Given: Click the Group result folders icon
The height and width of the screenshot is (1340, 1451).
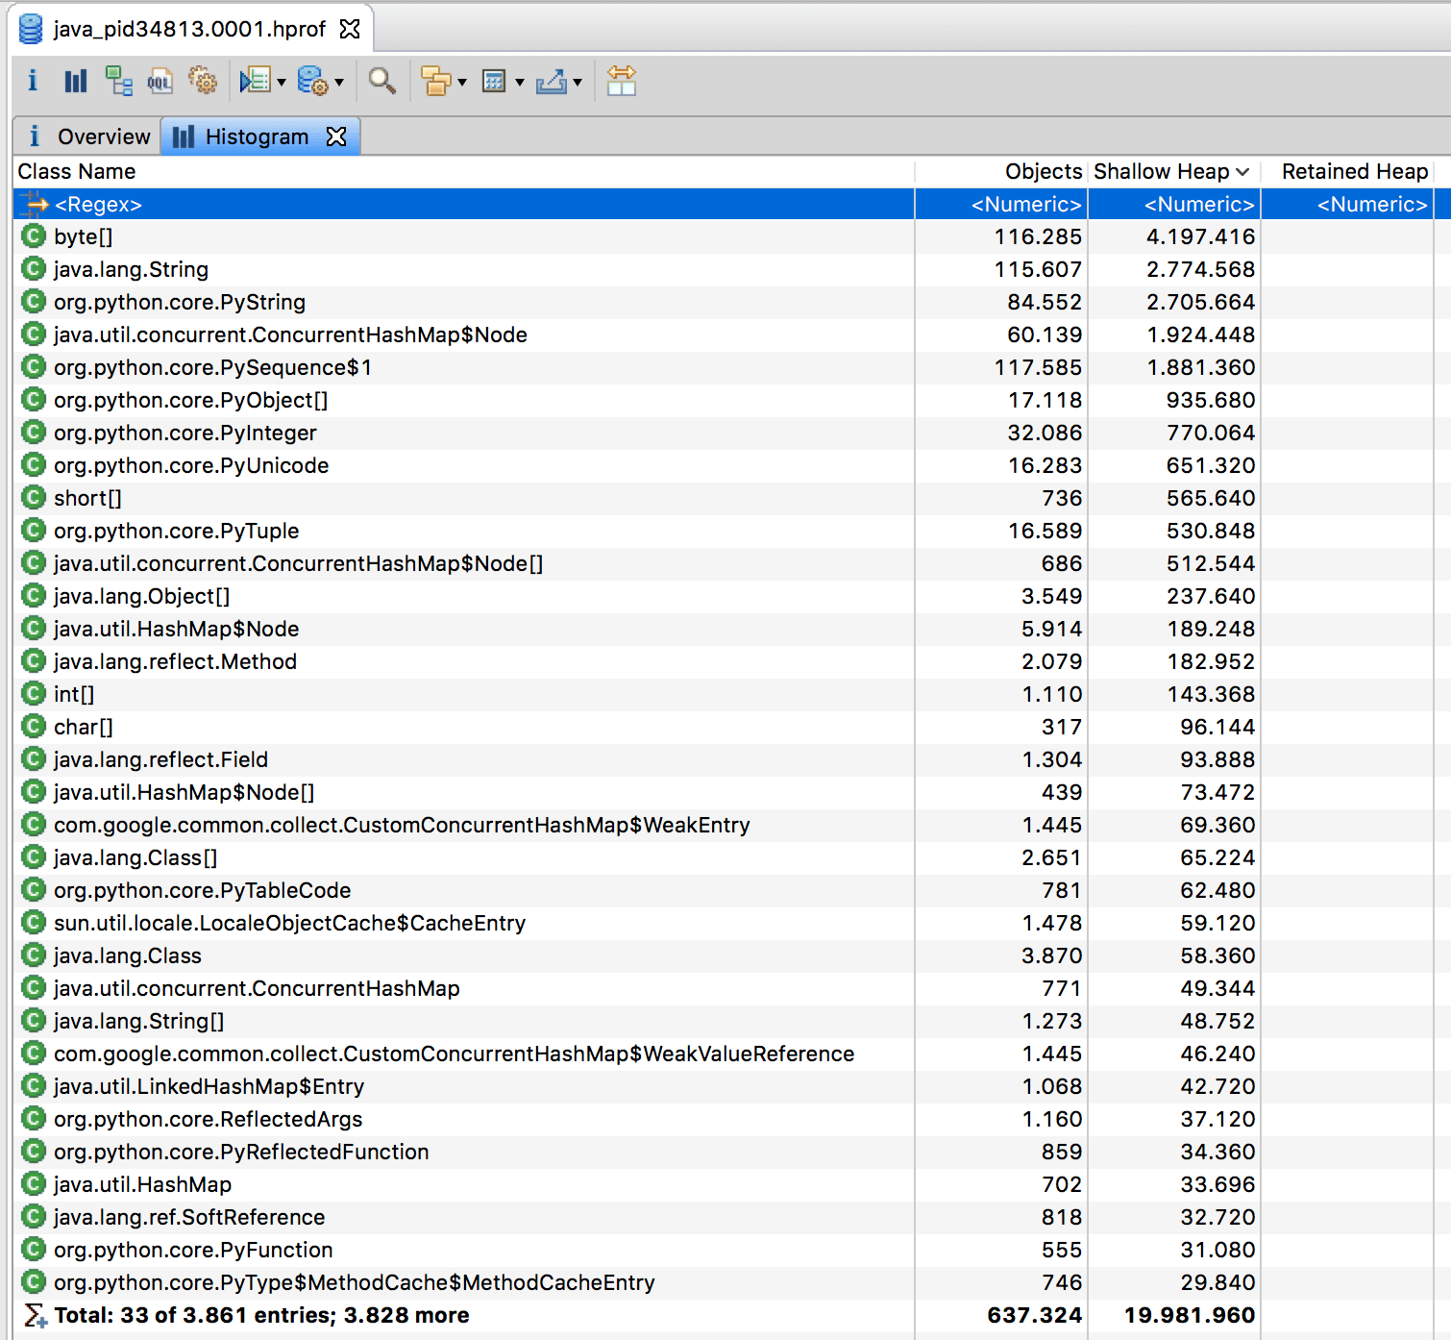Looking at the screenshot, I should (x=436, y=81).
